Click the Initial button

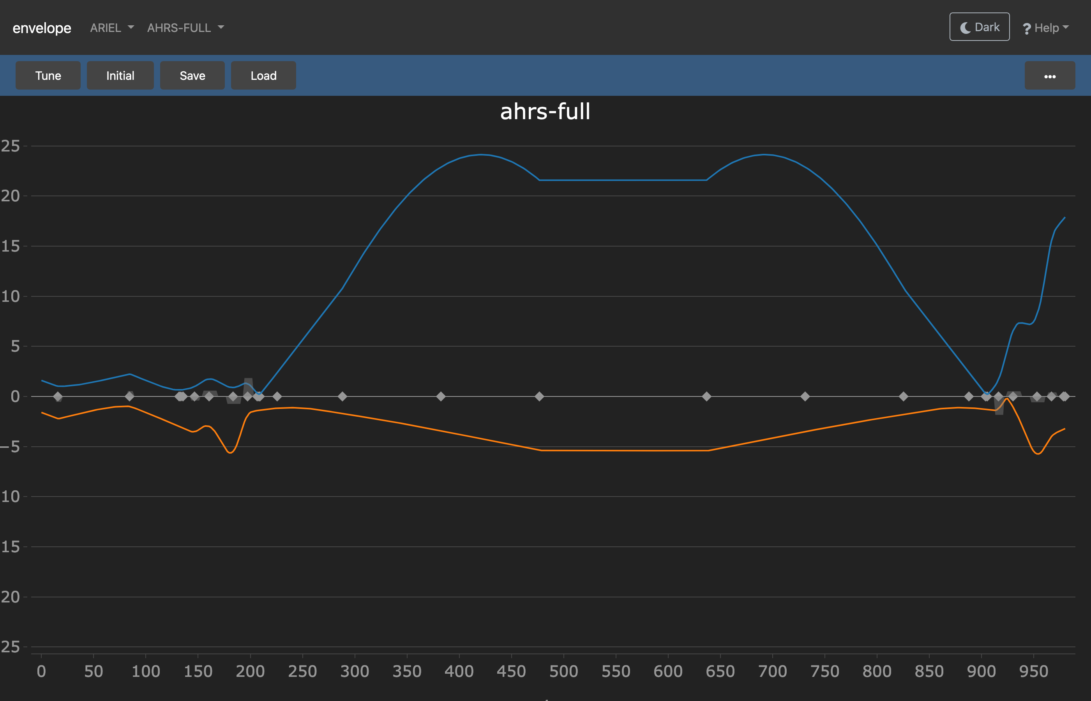point(120,76)
